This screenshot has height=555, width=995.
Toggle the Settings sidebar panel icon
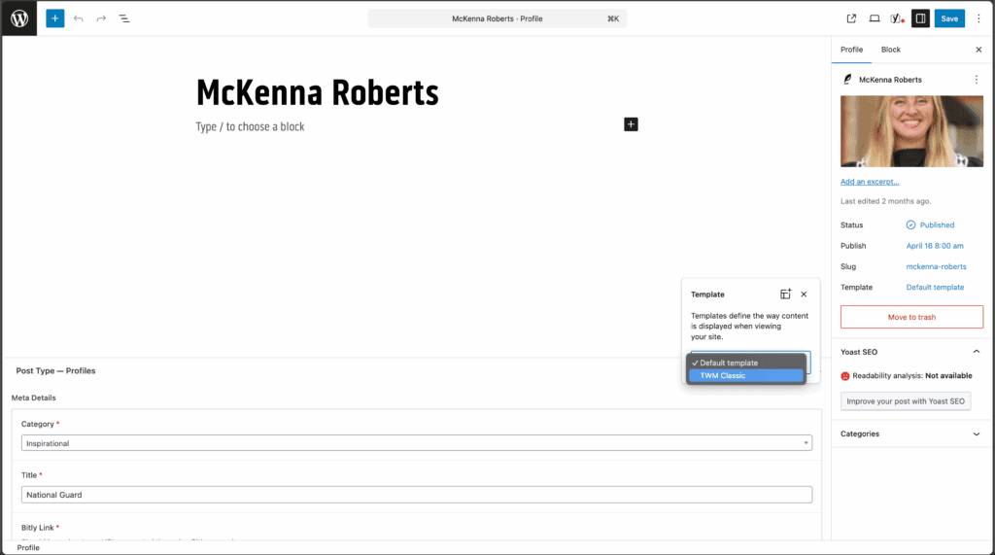[920, 18]
